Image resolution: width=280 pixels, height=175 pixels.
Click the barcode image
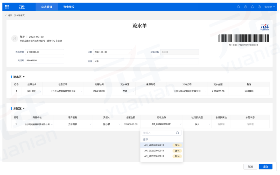(x=243, y=38)
